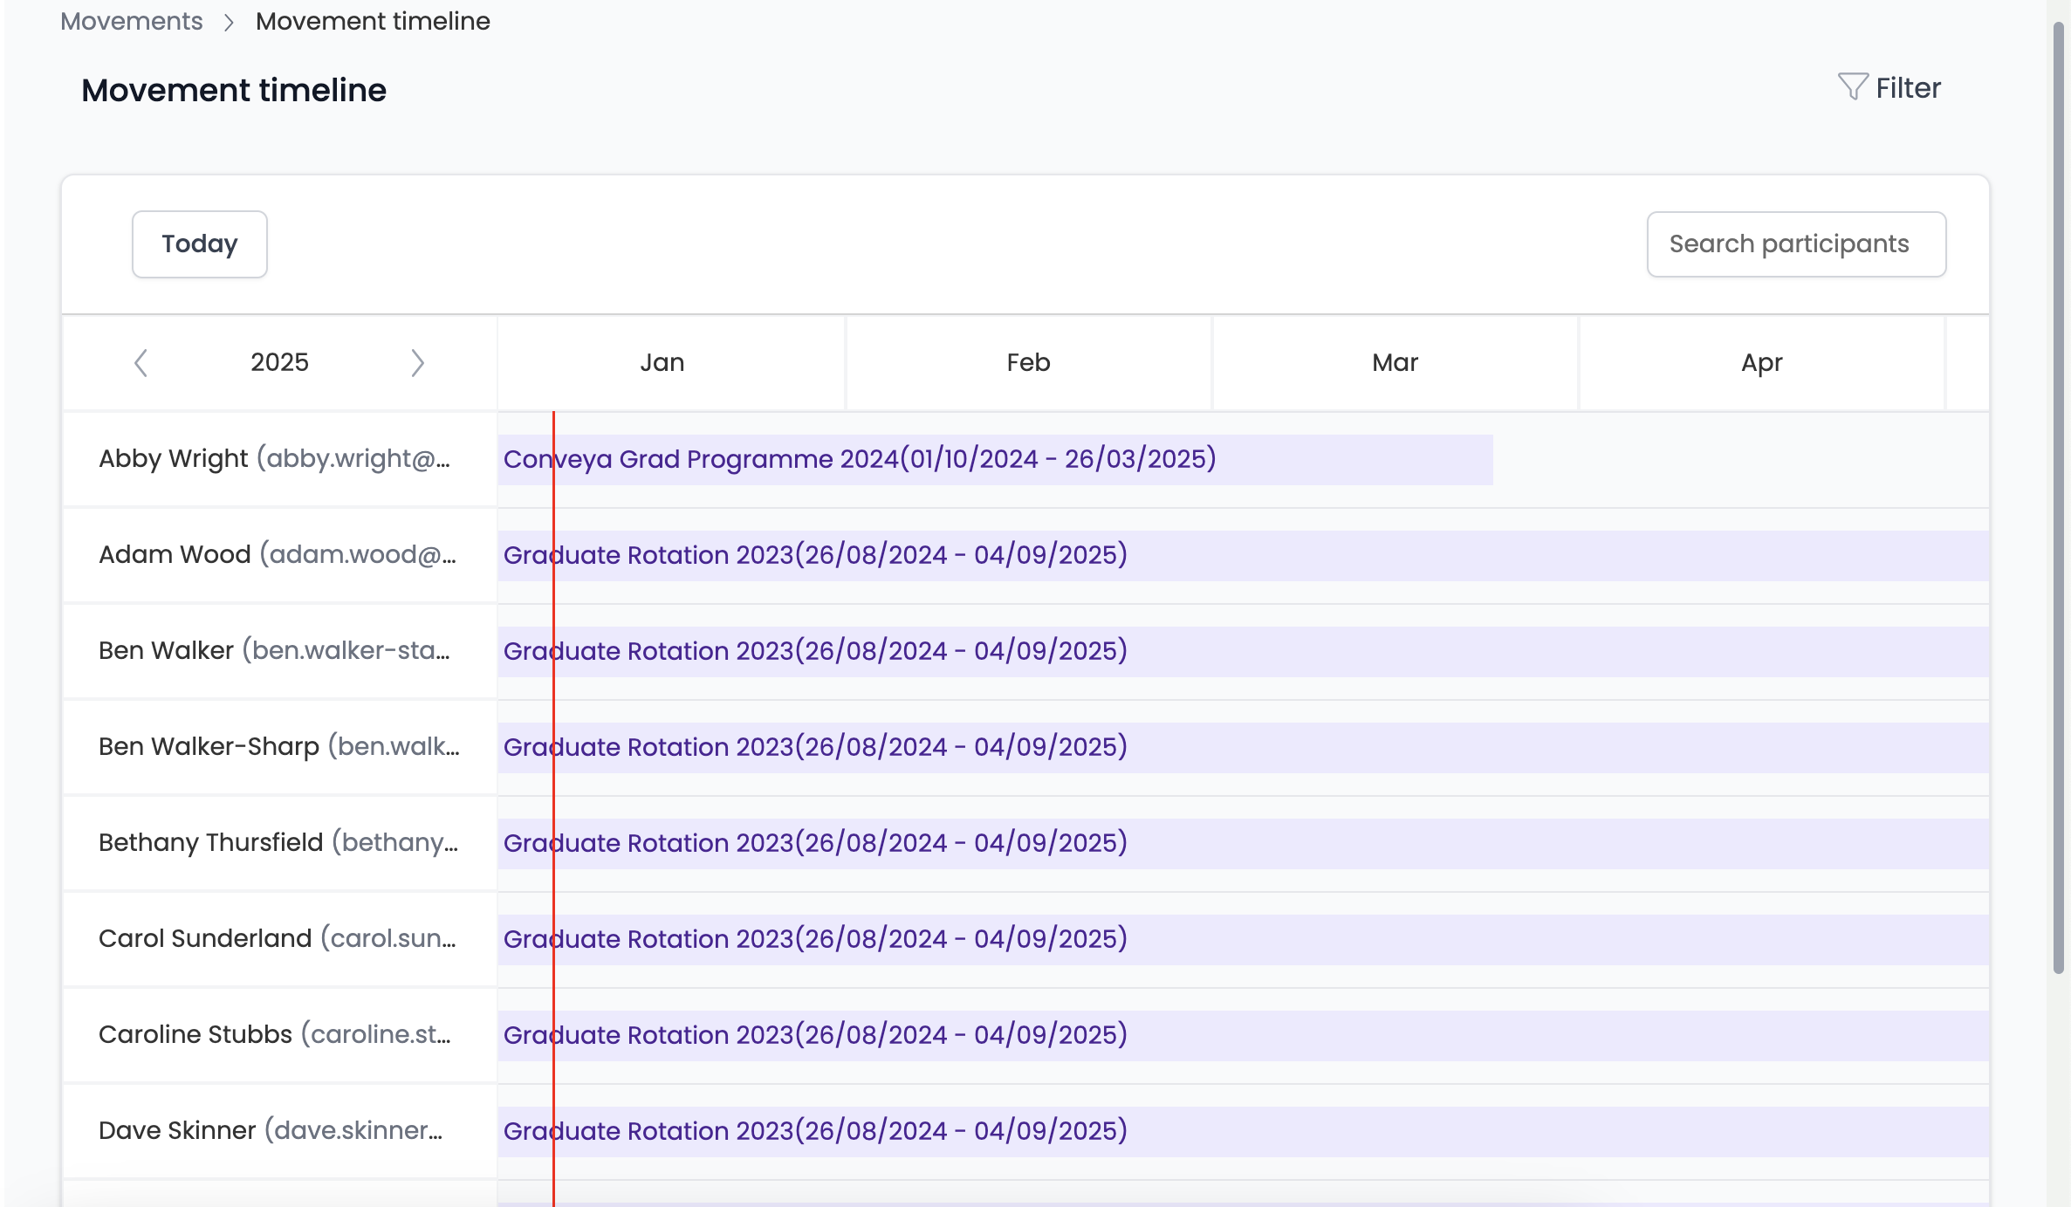Image resolution: width=2071 pixels, height=1207 pixels.
Task: Select the Mar month header
Action: pyautogui.click(x=1396, y=363)
